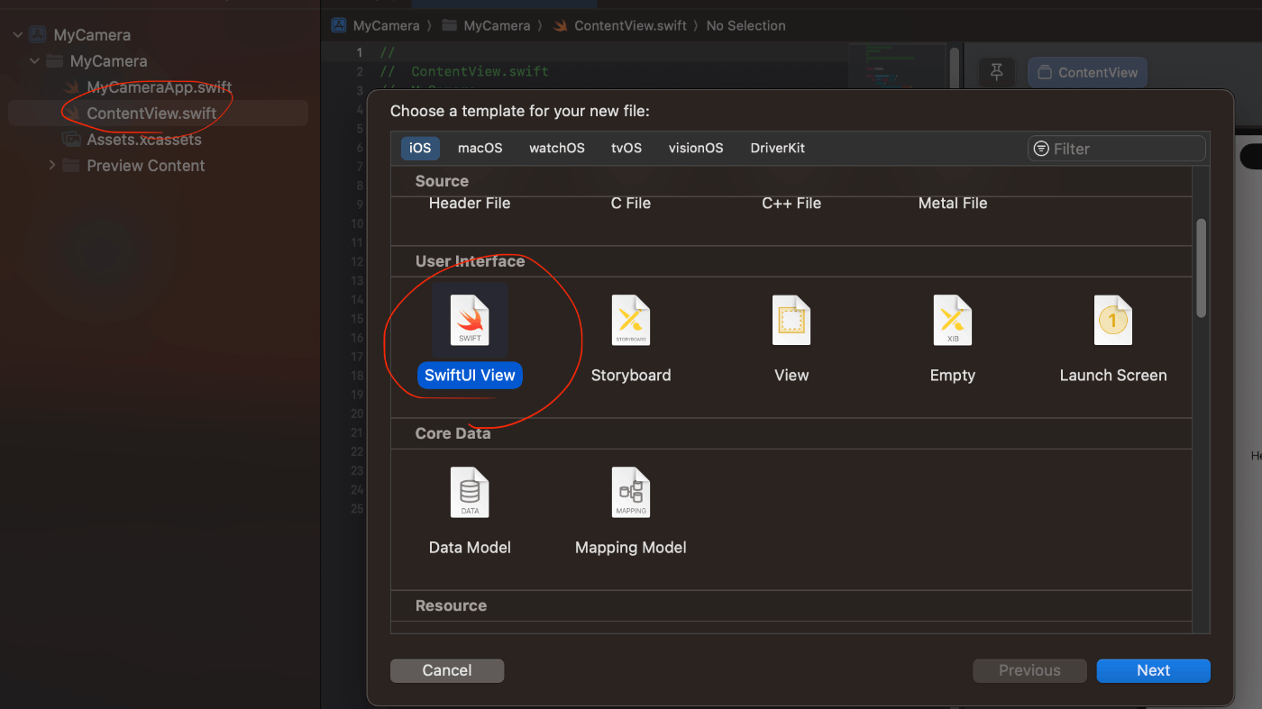The height and width of the screenshot is (709, 1262).
Task: Click the Assets.xcassets catalog icon
Action: [x=71, y=140]
